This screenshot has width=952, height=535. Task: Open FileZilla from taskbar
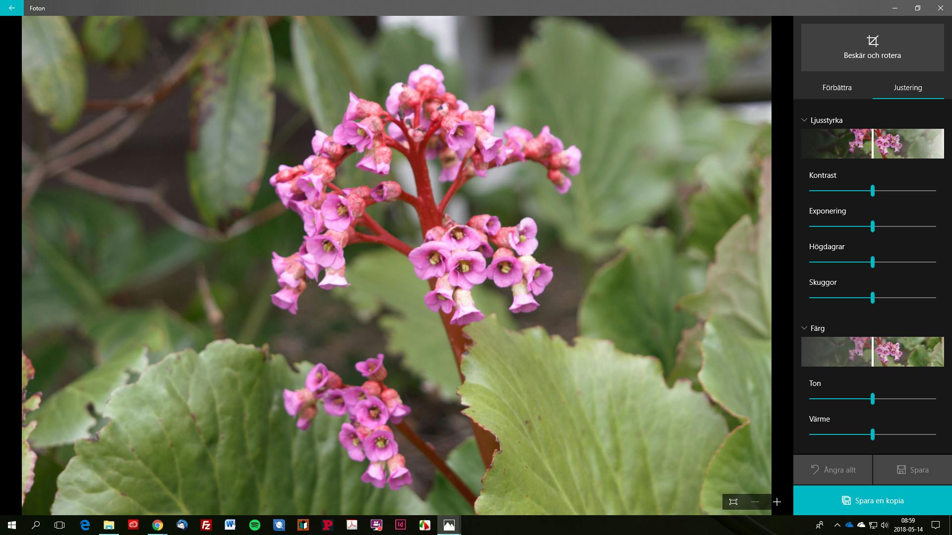pos(206,525)
